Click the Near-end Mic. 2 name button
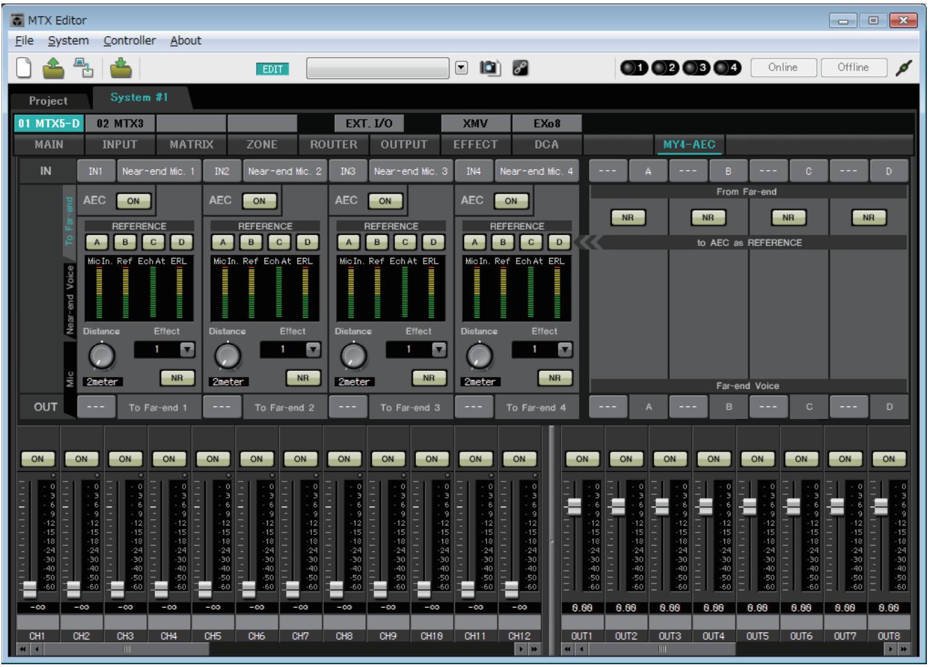The height and width of the screenshot is (667, 931). click(x=285, y=171)
